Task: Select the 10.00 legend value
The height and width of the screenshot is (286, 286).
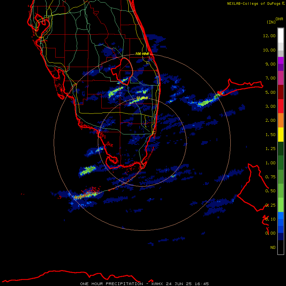Action: pos(269,50)
